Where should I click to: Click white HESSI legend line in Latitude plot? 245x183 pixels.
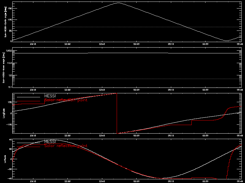tap(28, 143)
